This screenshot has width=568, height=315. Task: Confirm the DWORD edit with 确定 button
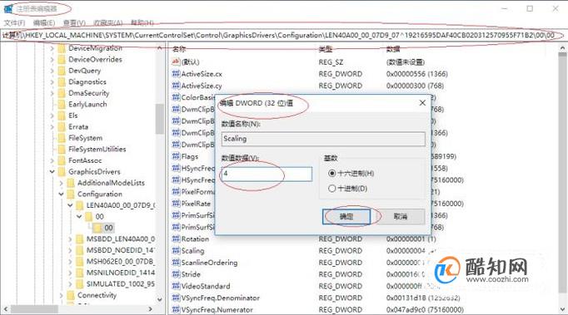click(x=346, y=217)
